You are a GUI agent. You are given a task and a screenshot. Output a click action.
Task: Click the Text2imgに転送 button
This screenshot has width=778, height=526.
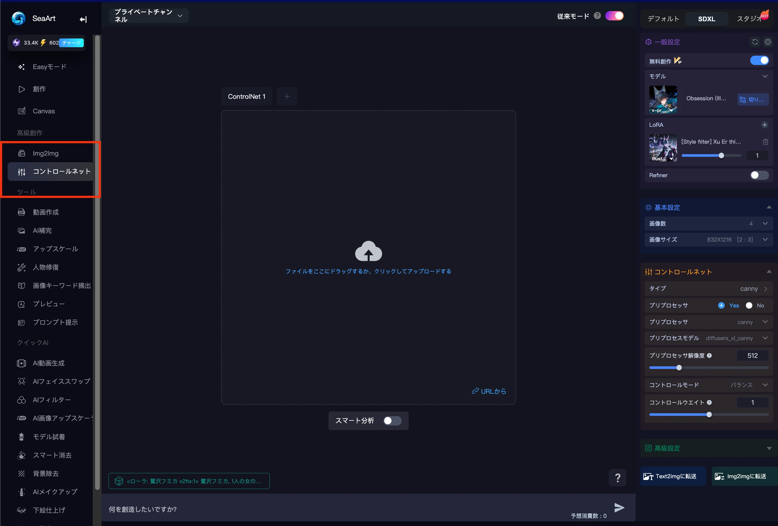tap(673, 476)
